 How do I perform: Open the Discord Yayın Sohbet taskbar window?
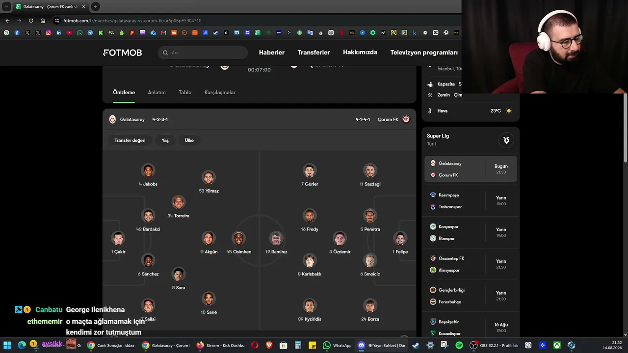[382, 345]
